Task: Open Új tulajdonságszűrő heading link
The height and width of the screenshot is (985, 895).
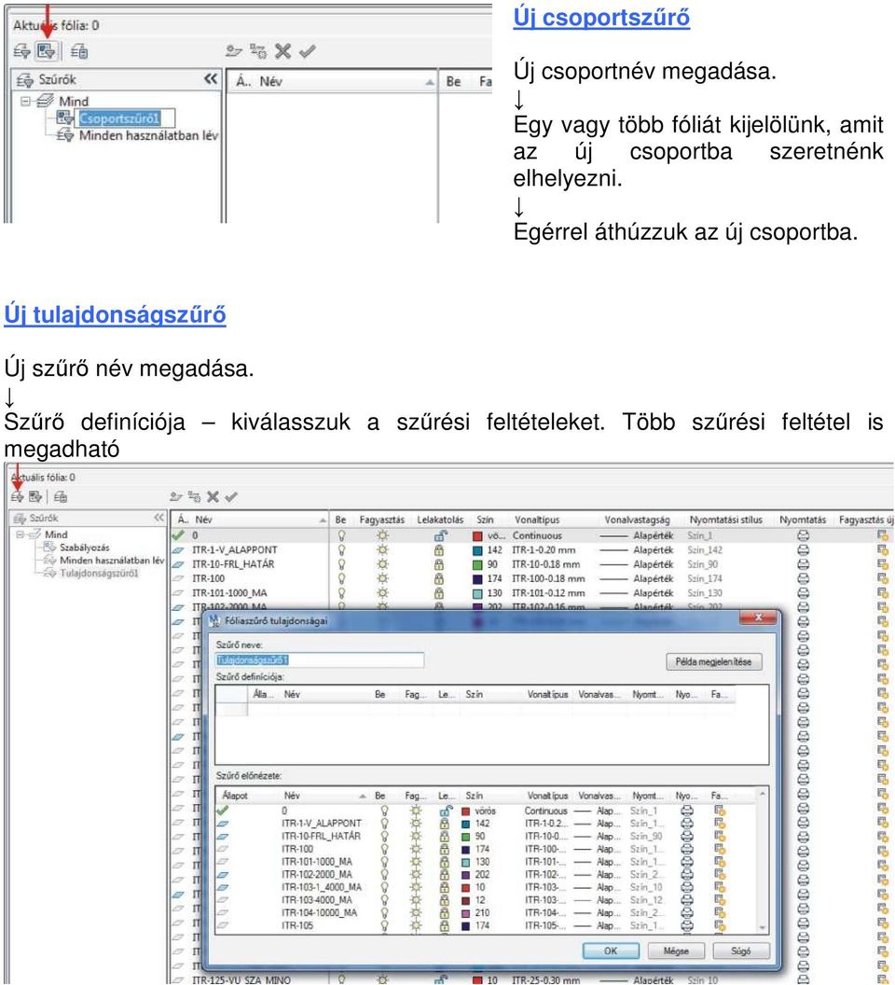Action: click(x=115, y=314)
